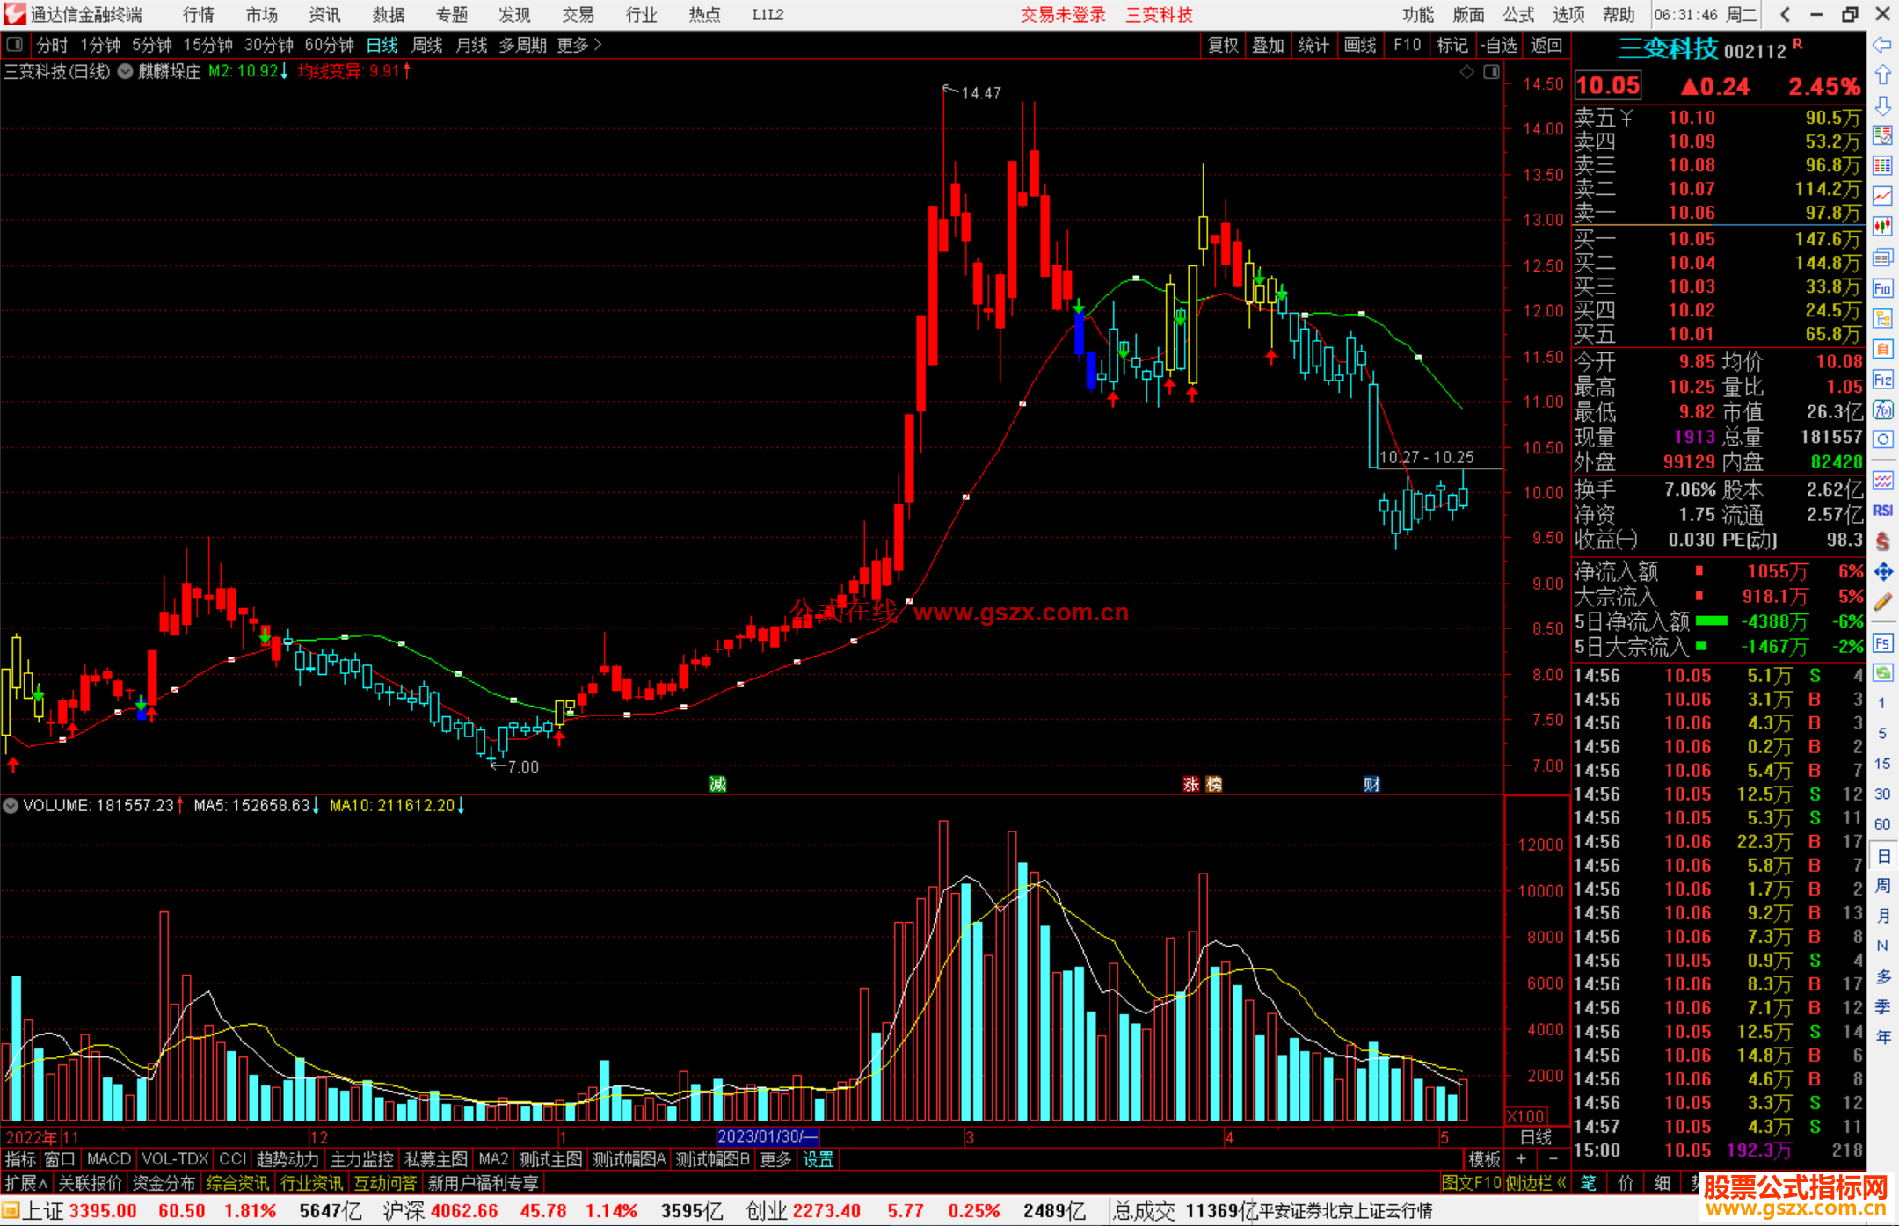Toggle the panel layout square near 分时

[15, 44]
